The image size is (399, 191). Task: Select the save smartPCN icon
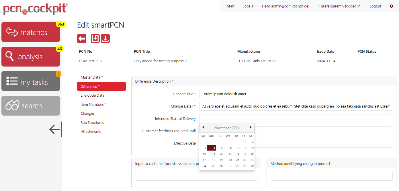(x=95, y=38)
